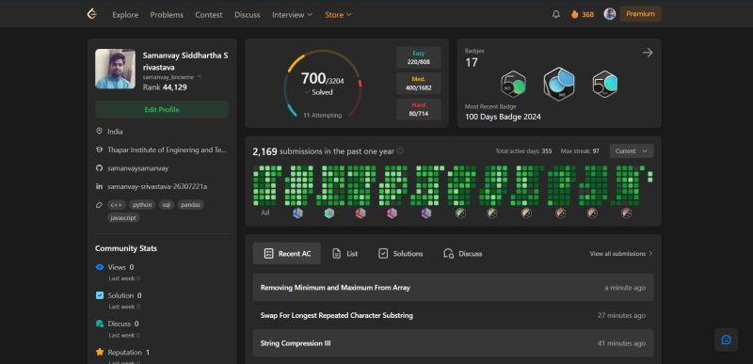Select the pink monthly badge under heatmap
This screenshot has height=364, width=753.
[x=392, y=213]
